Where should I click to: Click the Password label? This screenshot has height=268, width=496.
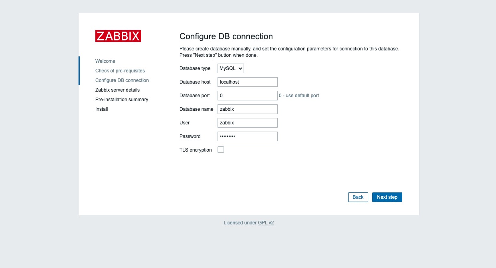point(190,136)
